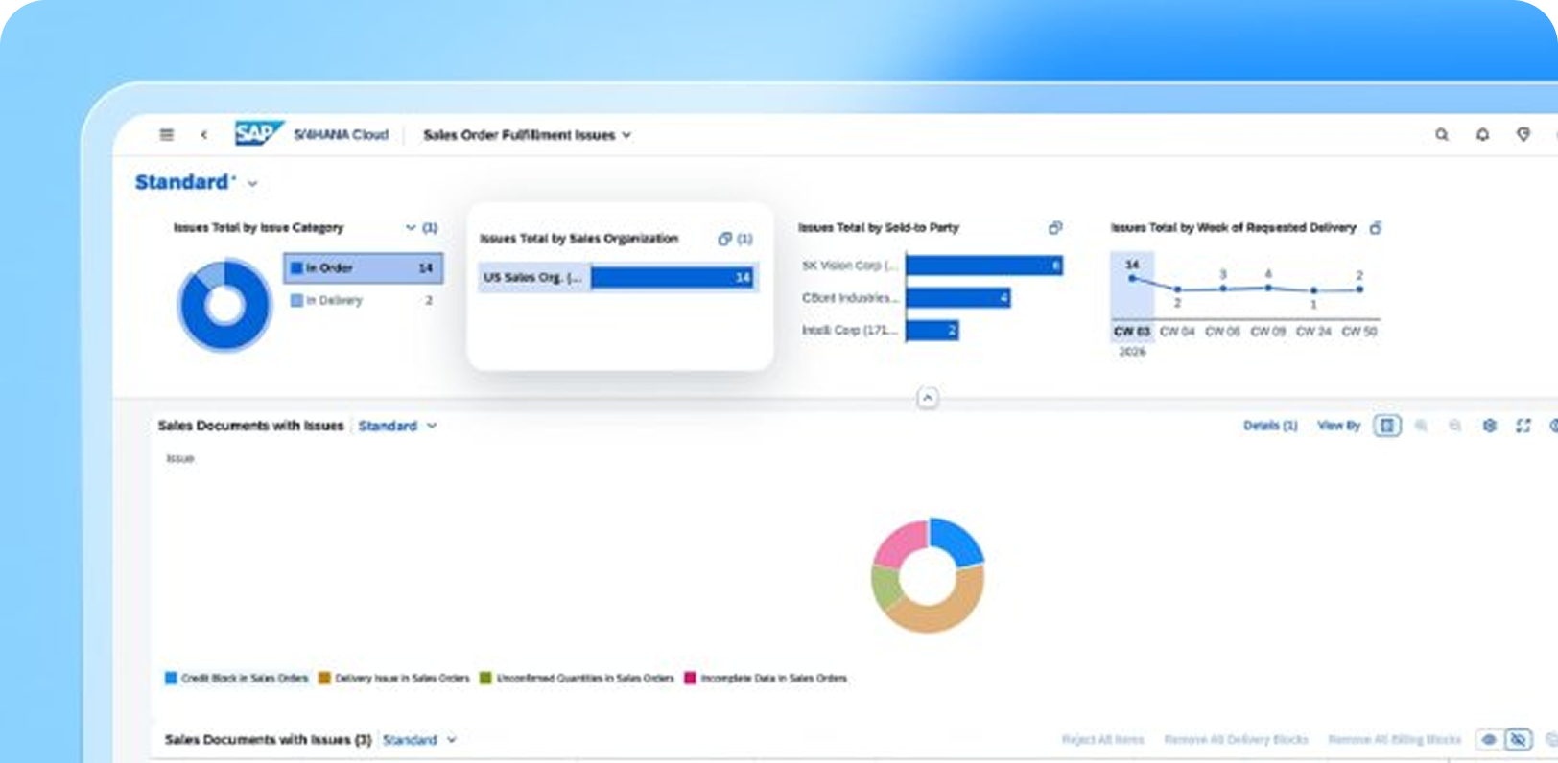Viewport: 1558px width, 763px height.
Task: Select the In Order category bar
Action: click(364, 268)
